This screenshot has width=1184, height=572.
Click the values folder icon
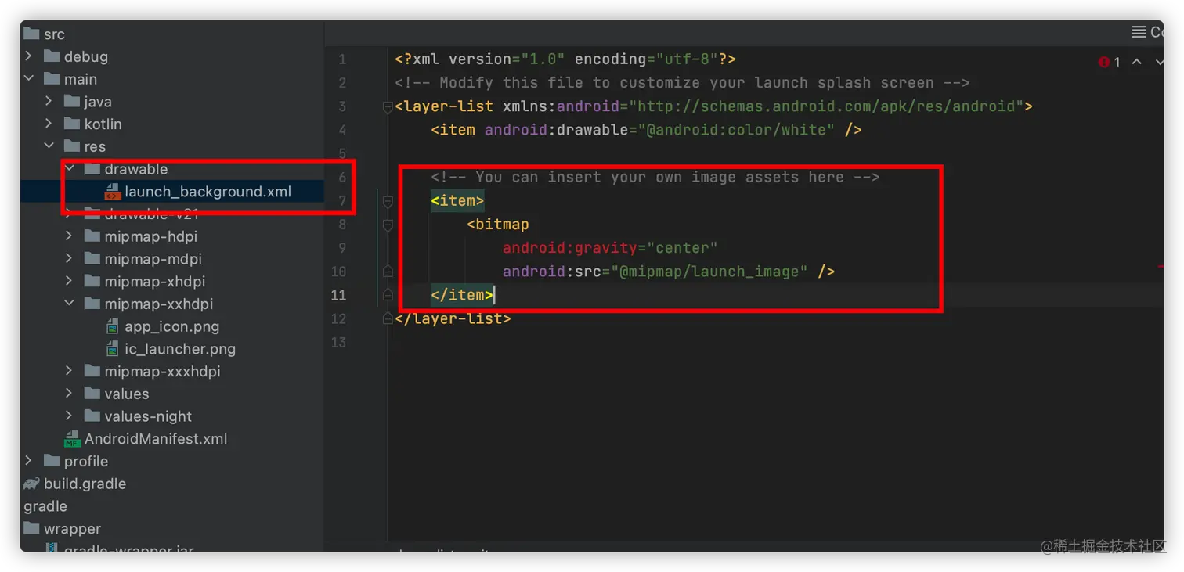(x=92, y=394)
